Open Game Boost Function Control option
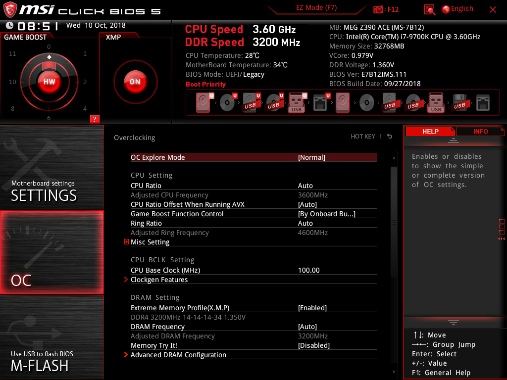507x380 pixels. 253,214
